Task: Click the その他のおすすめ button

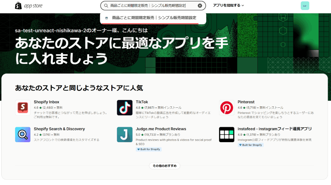Action: [x=165, y=166]
